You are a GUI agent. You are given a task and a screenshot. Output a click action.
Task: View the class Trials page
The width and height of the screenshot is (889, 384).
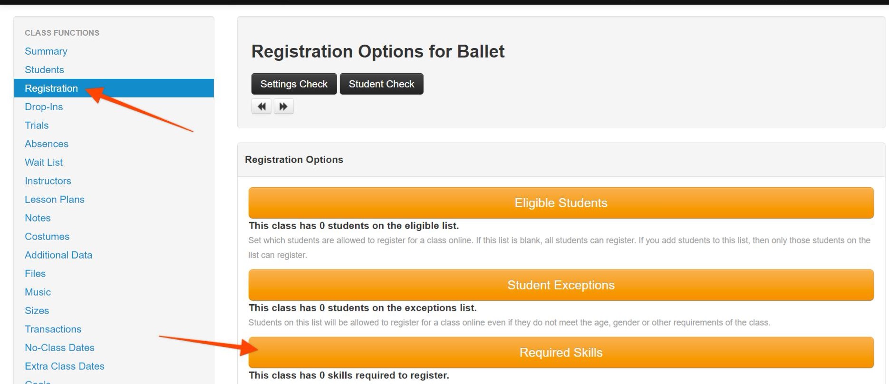tap(37, 125)
